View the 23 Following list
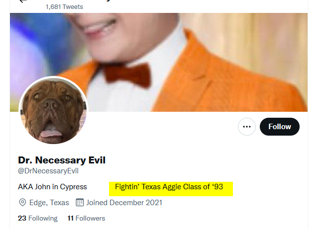The width and height of the screenshot is (323, 229). [38, 218]
